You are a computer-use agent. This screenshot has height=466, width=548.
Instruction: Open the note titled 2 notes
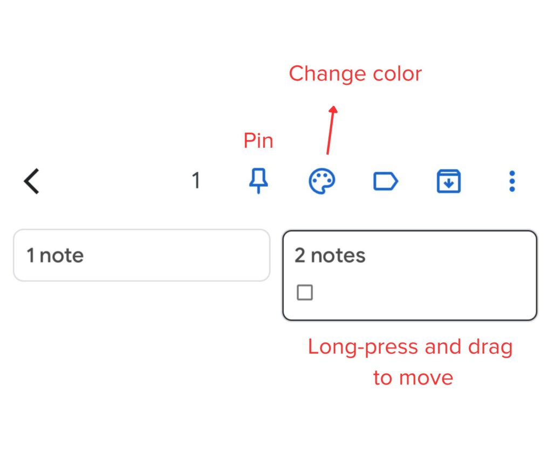pyautogui.click(x=409, y=256)
